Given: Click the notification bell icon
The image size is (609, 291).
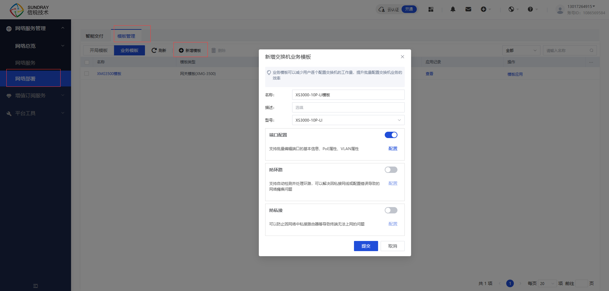Looking at the screenshot, I should coord(453,9).
